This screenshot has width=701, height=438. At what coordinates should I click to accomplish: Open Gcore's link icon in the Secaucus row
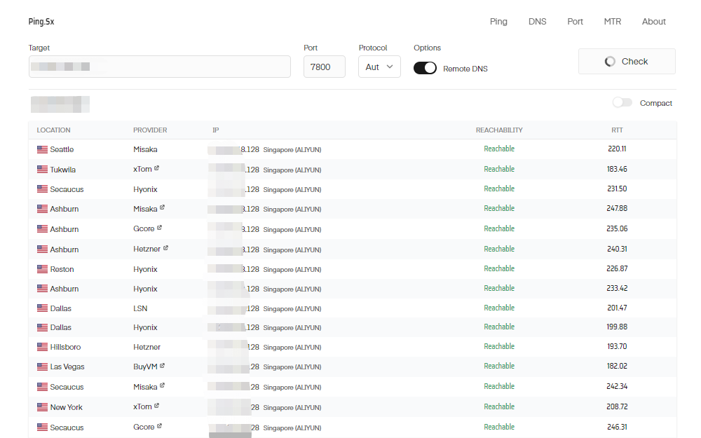(158, 426)
